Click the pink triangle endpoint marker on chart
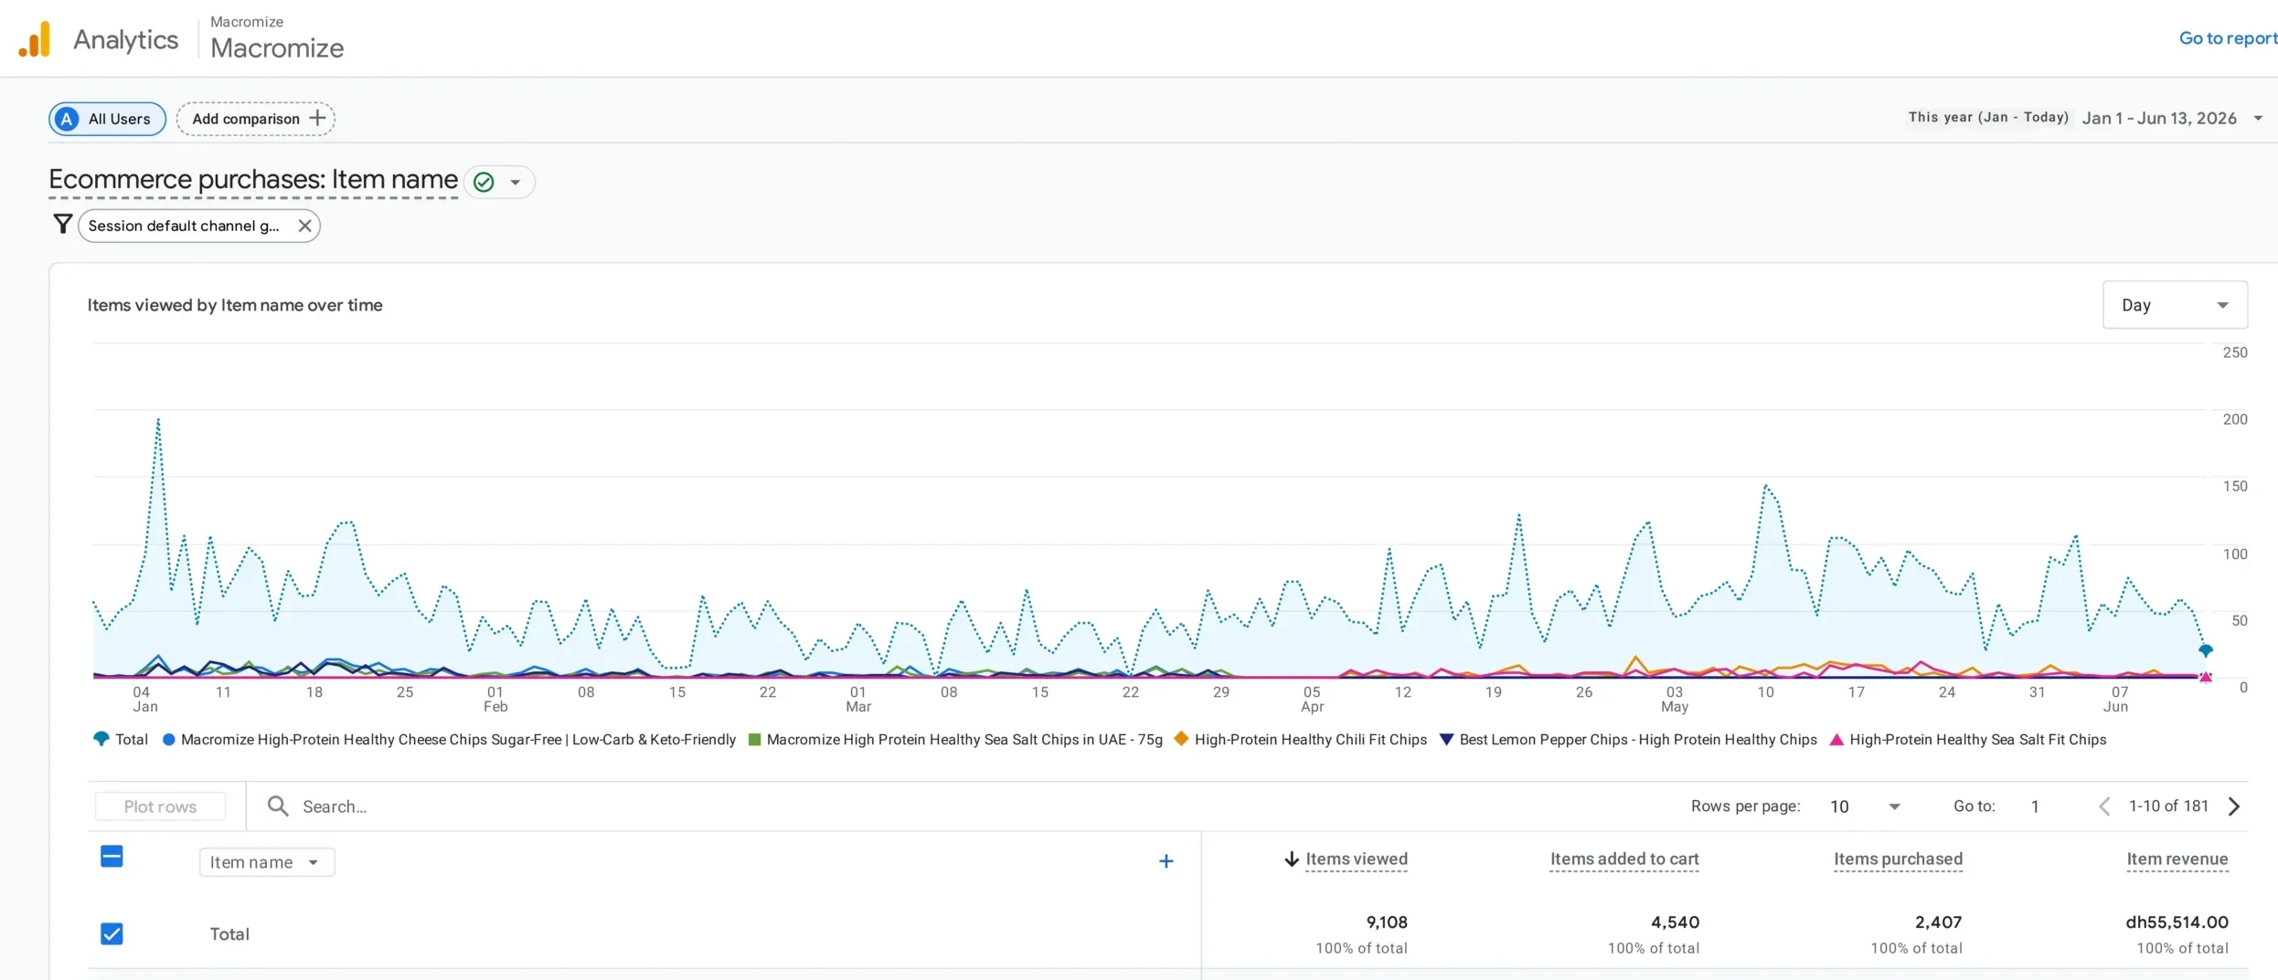This screenshot has width=2278, height=980. click(x=2205, y=677)
